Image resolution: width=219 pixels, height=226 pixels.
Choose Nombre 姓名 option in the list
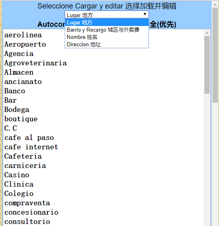107,37
